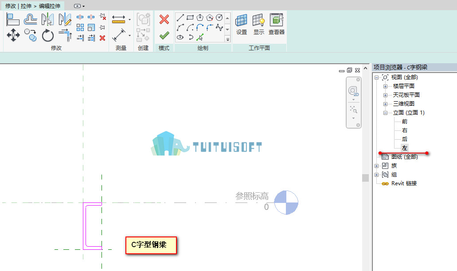Viewport: 457px width, 271px height.
Task: Select the Offset tool
Action: point(30,19)
